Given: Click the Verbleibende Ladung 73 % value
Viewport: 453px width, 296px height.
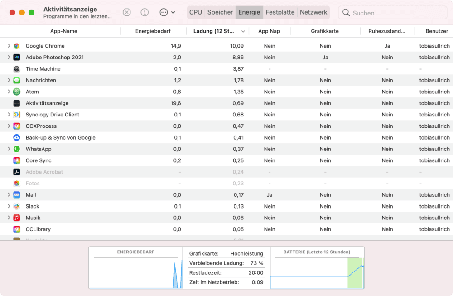Looking at the screenshot, I should [257, 263].
